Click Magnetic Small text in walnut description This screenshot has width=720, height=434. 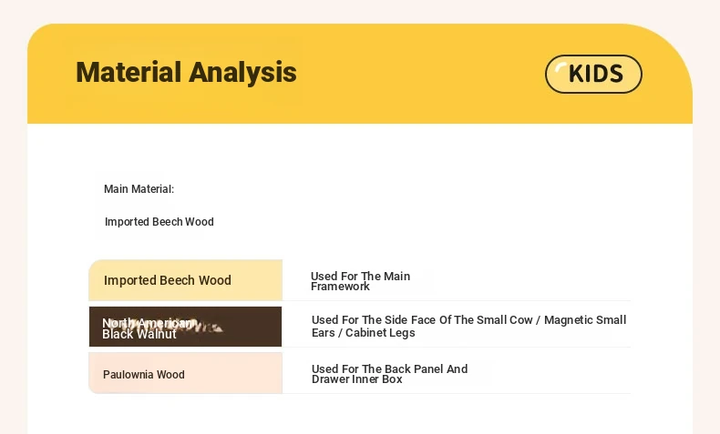pos(585,320)
